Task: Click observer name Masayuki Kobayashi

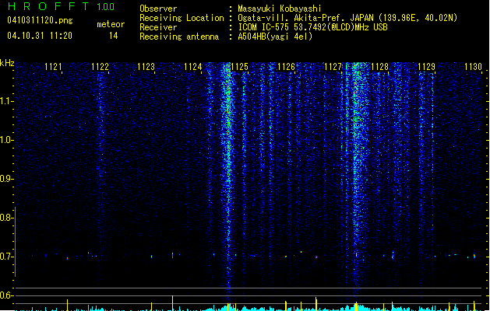Action: pyautogui.click(x=280, y=9)
